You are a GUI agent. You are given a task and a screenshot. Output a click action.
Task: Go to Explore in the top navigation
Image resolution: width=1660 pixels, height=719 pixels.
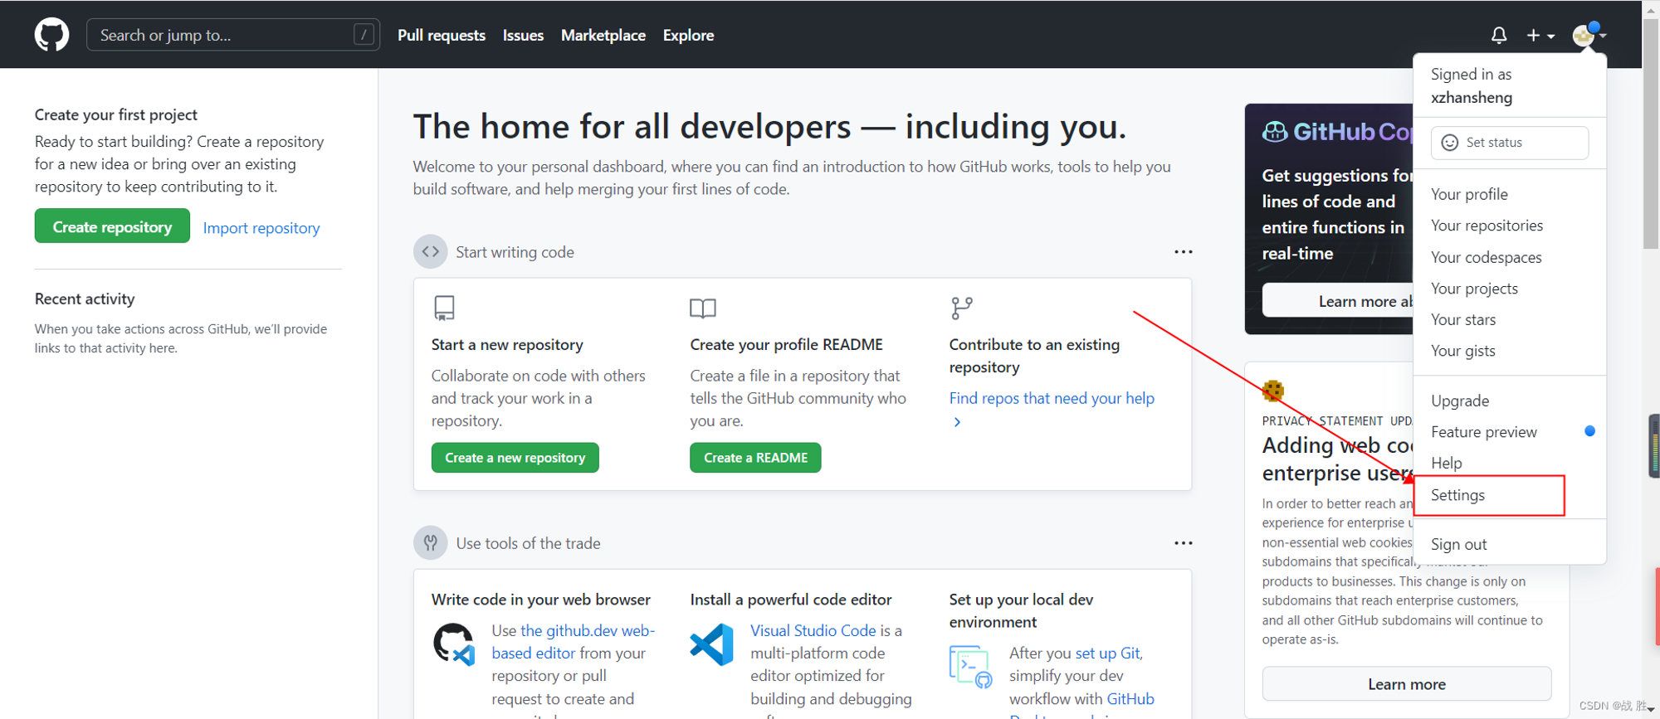[x=688, y=35]
